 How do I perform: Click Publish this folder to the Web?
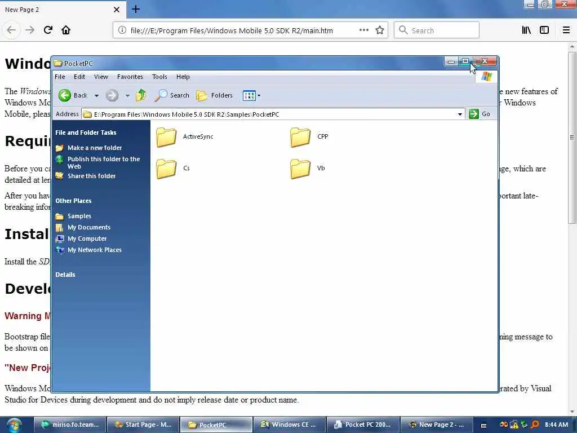pyautogui.click(x=104, y=162)
